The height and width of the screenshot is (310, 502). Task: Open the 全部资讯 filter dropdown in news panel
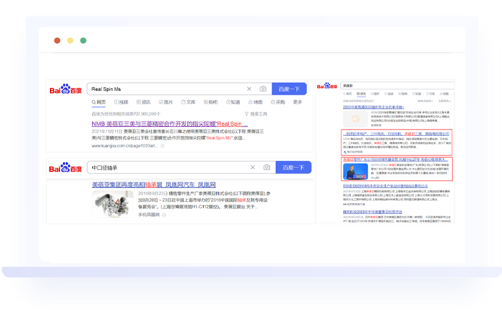pos(444,101)
